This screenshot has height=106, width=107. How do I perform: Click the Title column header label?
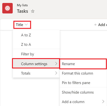tap(19, 25)
